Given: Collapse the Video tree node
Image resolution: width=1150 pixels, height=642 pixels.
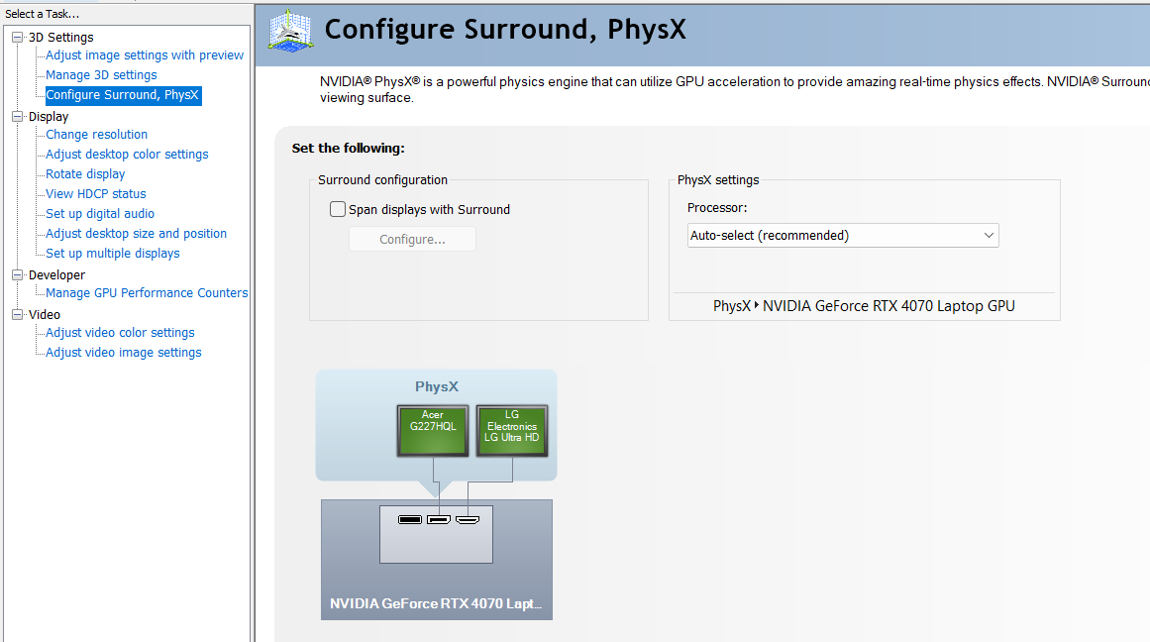Looking at the screenshot, I should (x=18, y=314).
